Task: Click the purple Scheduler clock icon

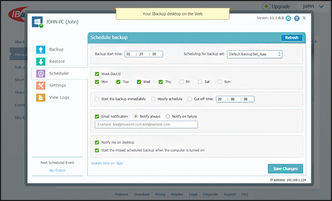Action: (x=41, y=73)
